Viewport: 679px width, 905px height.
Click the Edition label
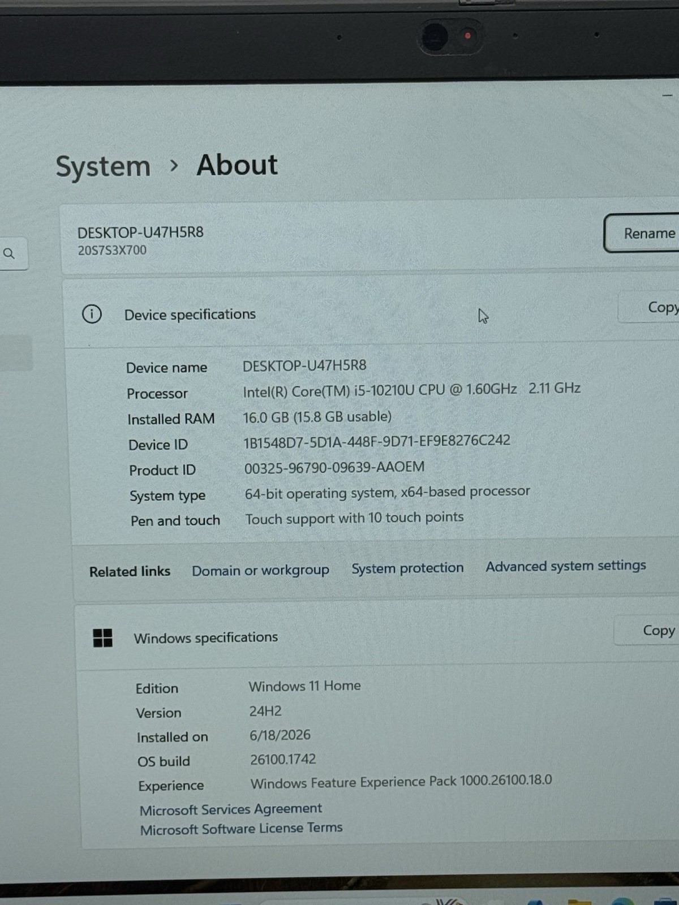click(x=157, y=688)
